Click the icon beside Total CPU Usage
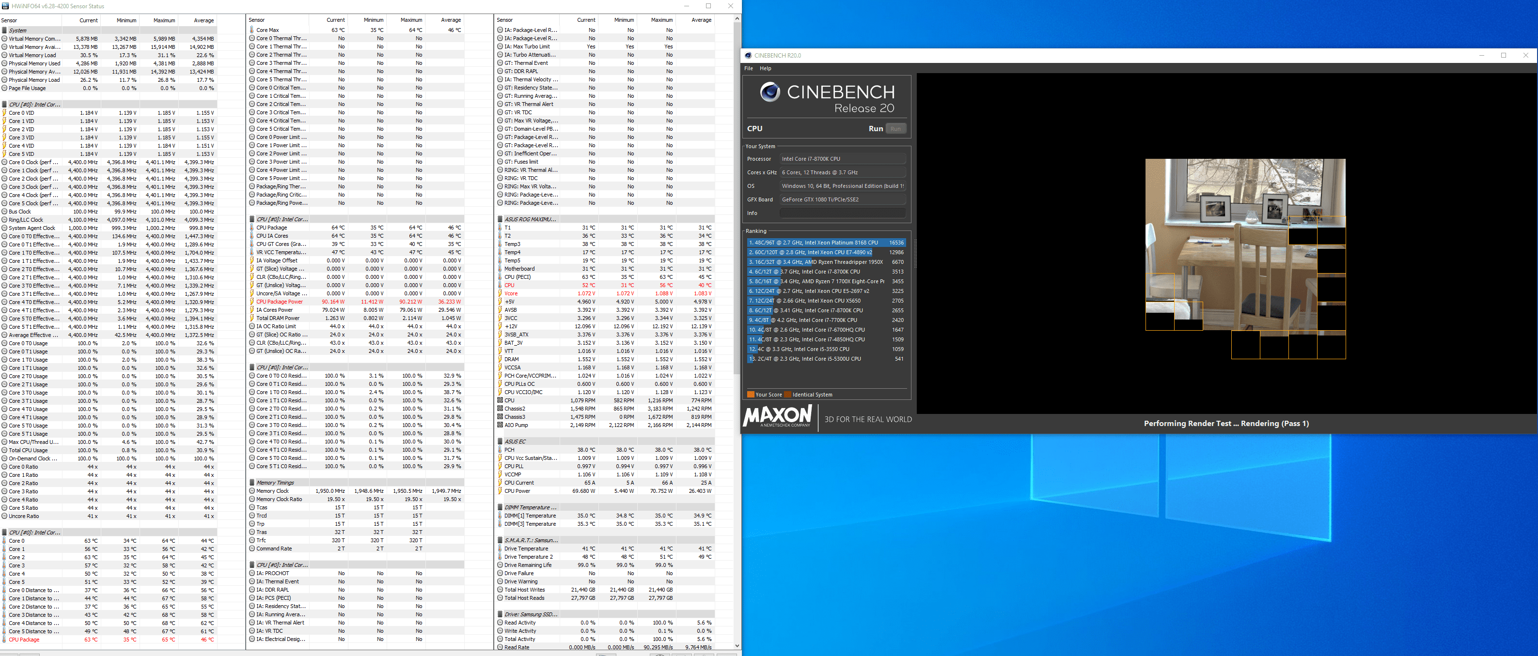 coord(4,450)
